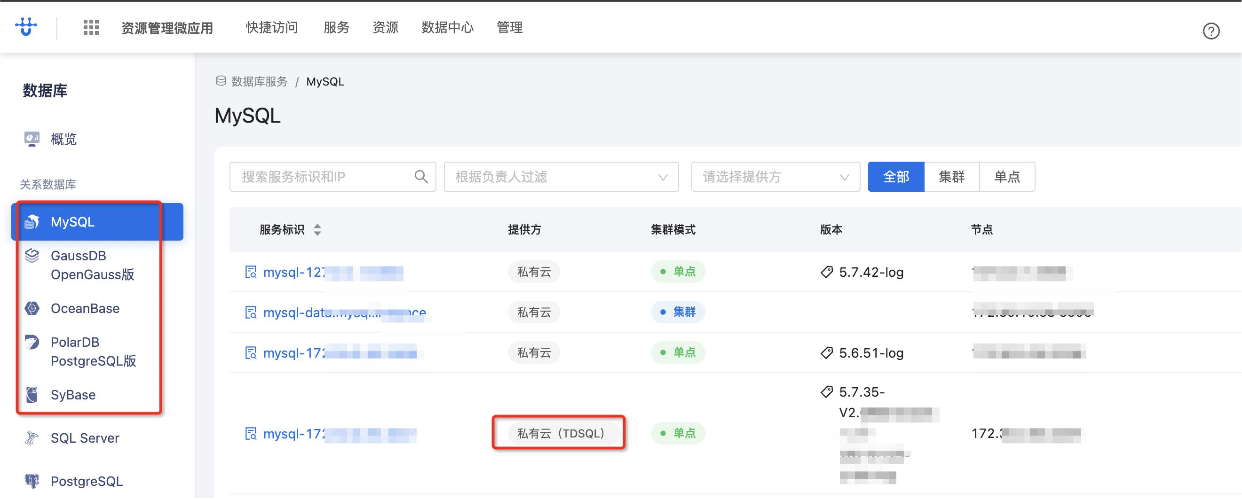Viewport: 1242px width, 500px height.
Task: Click 集群 mode badge in mysql-data row
Action: tap(678, 312)
